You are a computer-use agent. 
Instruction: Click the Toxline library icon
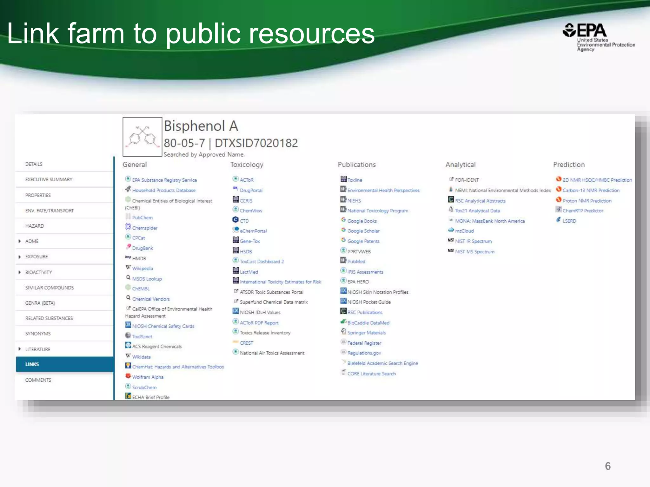click(x=343, y=179)
